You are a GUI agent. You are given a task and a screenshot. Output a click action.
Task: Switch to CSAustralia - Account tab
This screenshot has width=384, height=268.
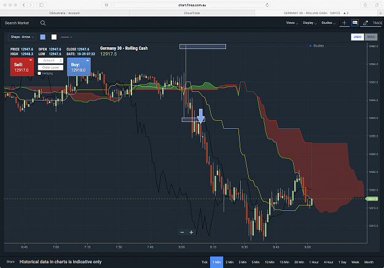(65, 13)
